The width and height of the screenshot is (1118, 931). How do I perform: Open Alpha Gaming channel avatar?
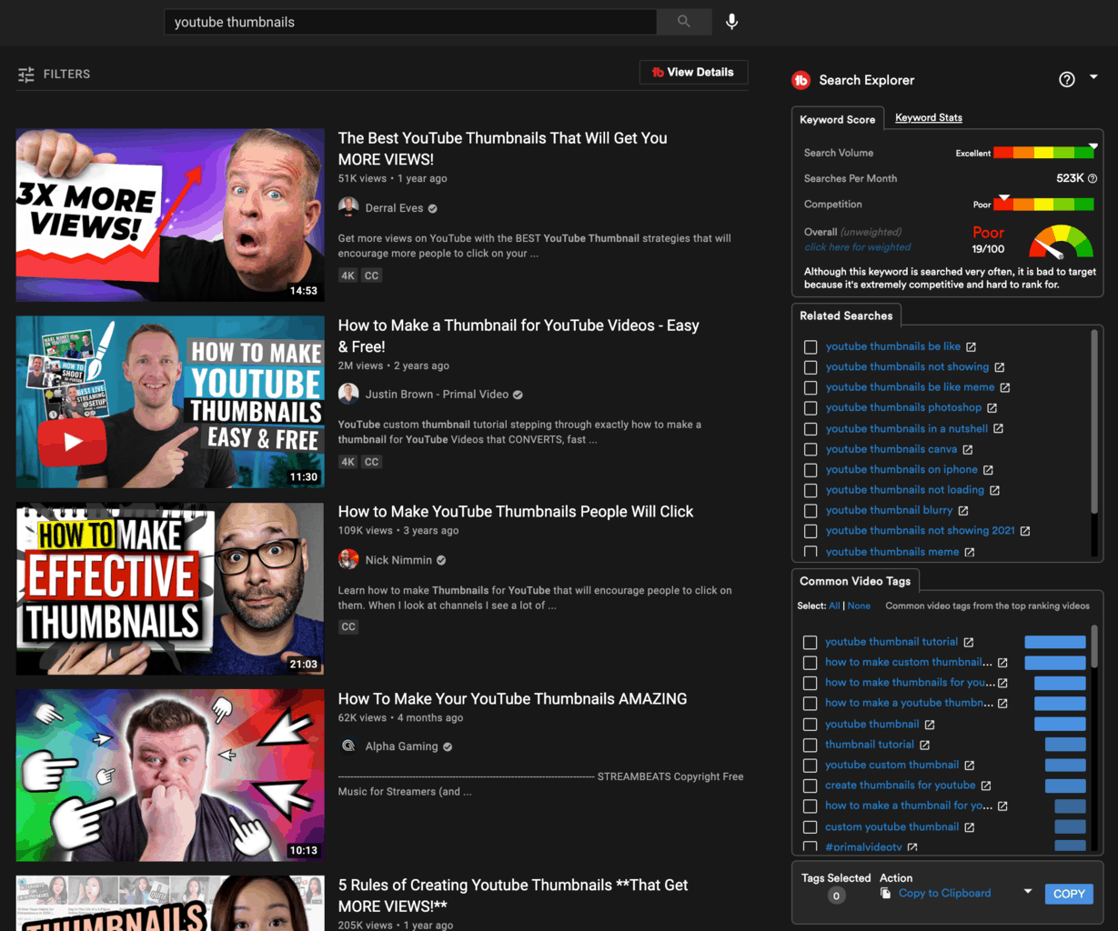tap(348, 746)
